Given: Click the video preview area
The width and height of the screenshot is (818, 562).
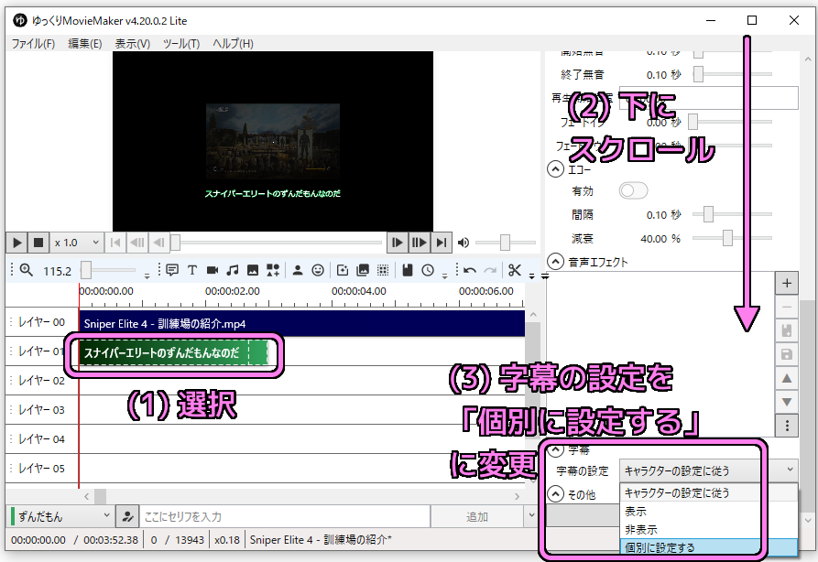Looking at the screenshot, I should coord(273,141).
